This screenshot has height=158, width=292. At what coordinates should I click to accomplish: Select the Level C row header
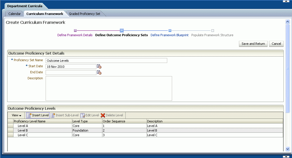pyautogui.click(x=10, y=135)
